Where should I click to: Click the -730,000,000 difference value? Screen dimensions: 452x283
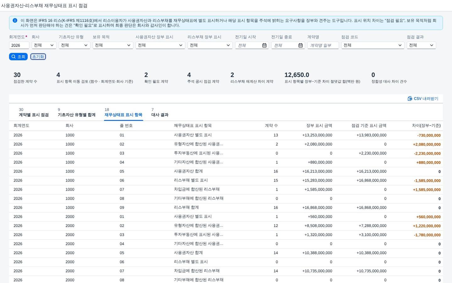click(x=429, y=135)
